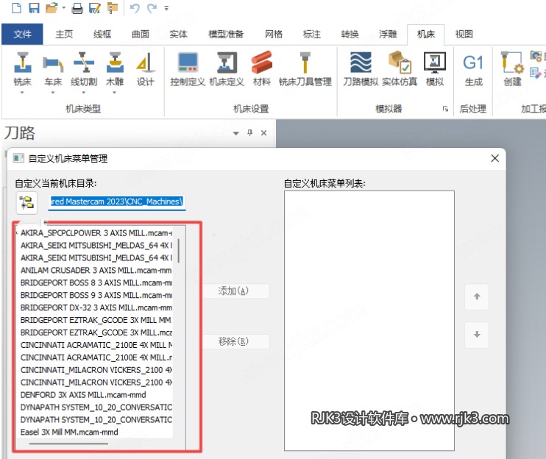Screen dimensions: 546x459
Task: Expand the 木雕 dropdown arrow
Action: coord(115,93)
